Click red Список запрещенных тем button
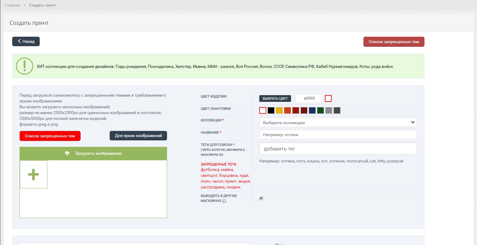 [50, 136]
